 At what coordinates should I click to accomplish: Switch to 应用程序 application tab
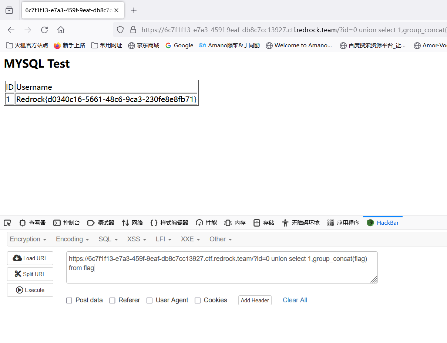click(x=343, y=223)
